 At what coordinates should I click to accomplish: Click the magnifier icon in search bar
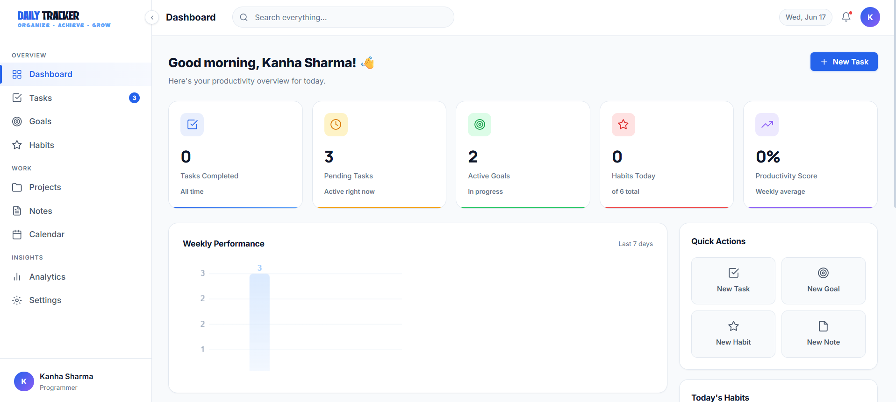(244, 17)
